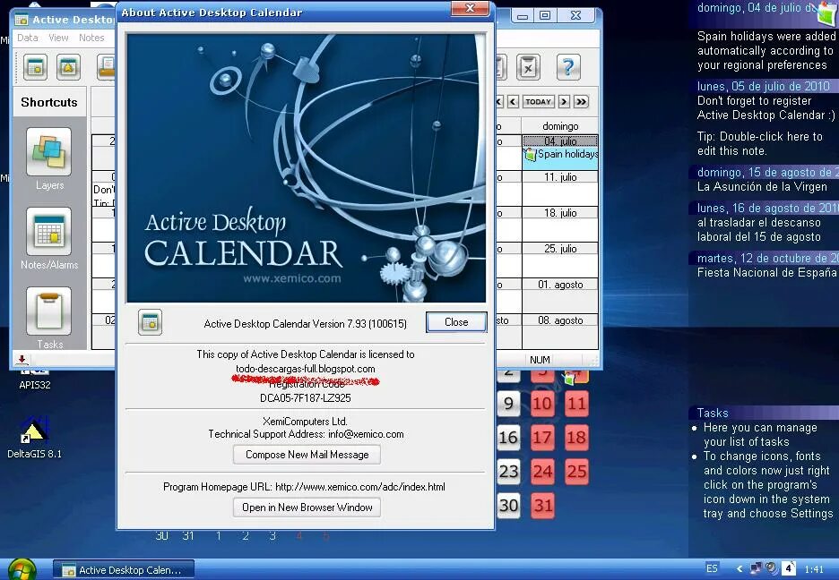Click the Close button in About dialog
839x580 pixels.
(x=456, y=322)
